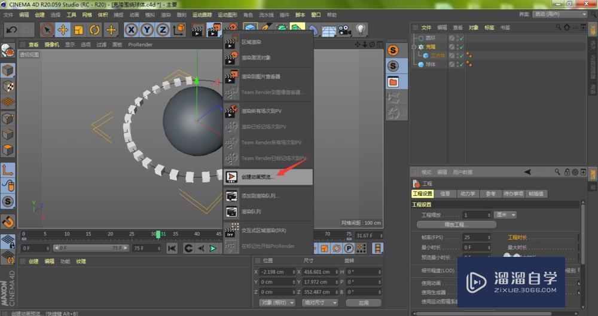This screenshot has height=316, width=598.
Task: Choose 渲染激活对象 menu entry
Action: (268, 57)
